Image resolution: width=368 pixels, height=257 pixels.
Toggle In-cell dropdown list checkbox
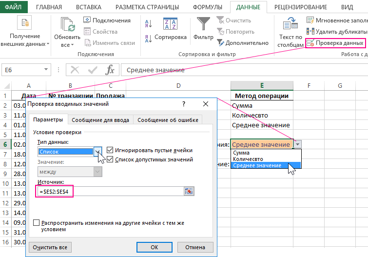(110, 159)
